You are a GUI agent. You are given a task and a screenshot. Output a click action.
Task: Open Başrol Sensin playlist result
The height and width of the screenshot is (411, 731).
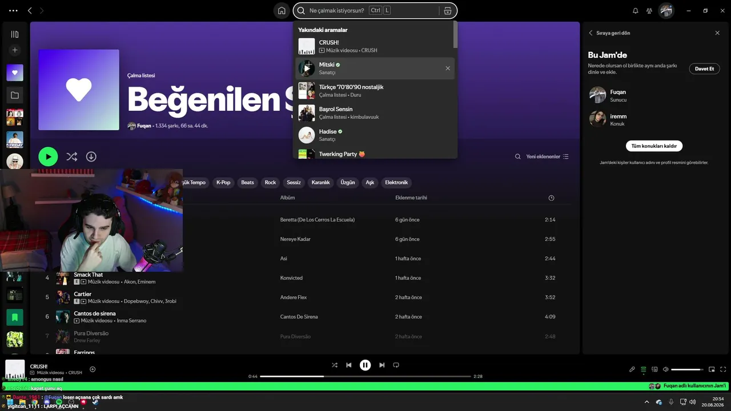point(375,112)
